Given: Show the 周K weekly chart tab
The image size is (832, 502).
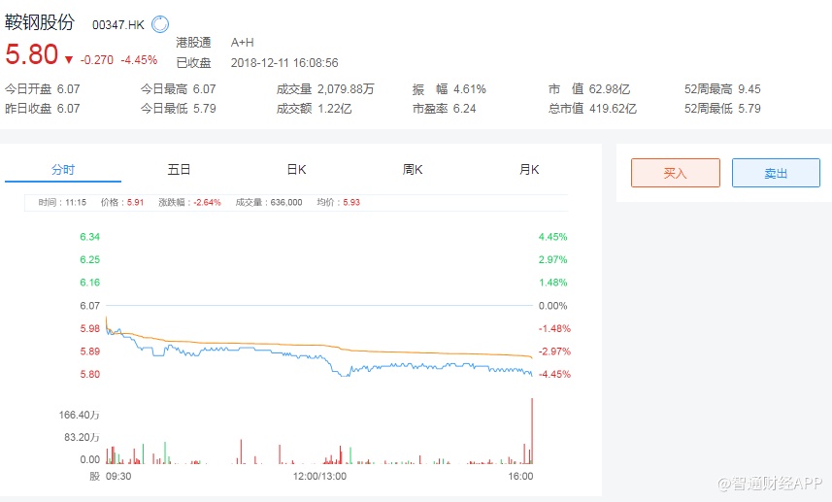Looking at the screenshot, I should coord(413,170).
